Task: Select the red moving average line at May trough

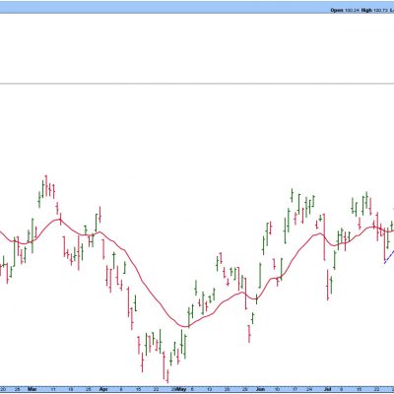Action: [184, 326]
